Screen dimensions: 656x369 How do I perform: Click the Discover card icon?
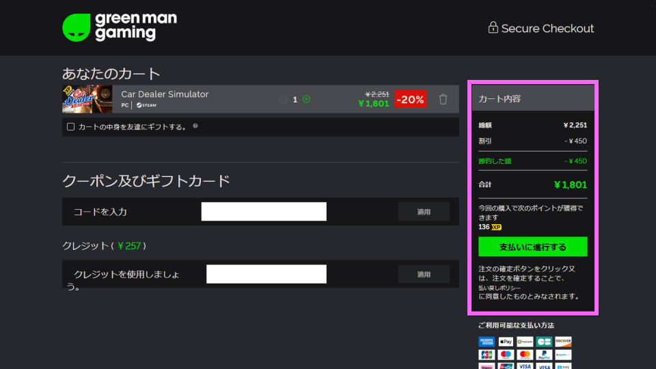tap(563, 342)
